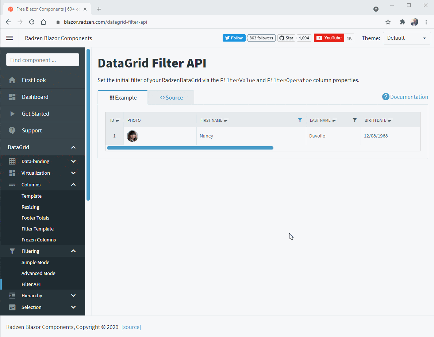Bookmark this page with the star icon
Image resolution: width=434 pixels, height=337 pixels.
pyautogui.click(x=388, y=22)
